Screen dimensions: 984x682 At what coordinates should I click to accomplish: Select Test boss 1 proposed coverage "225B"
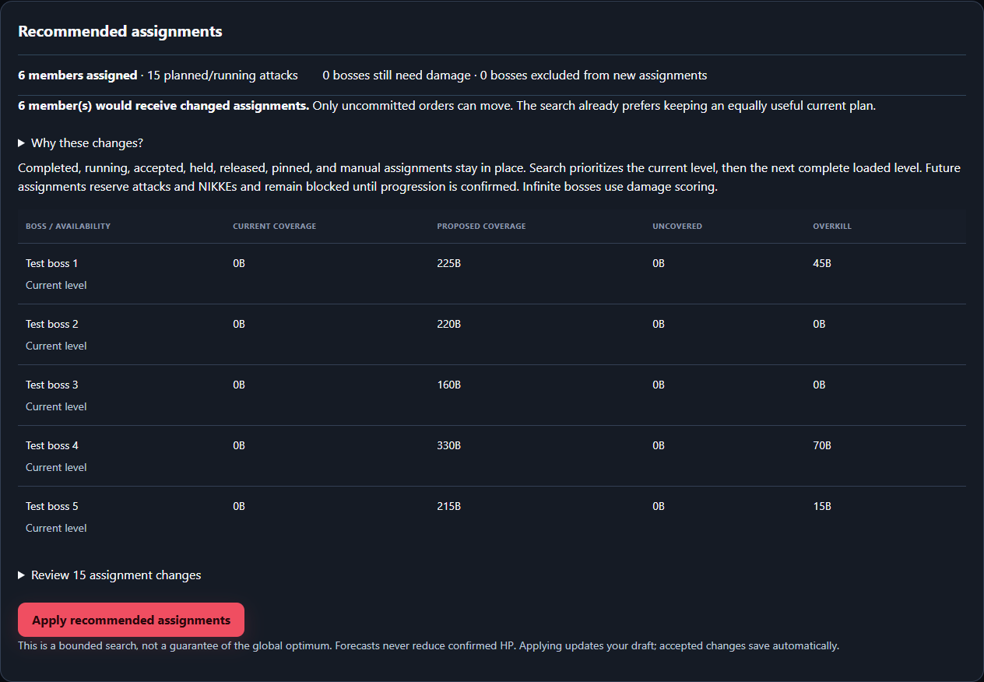coord(448,263)
